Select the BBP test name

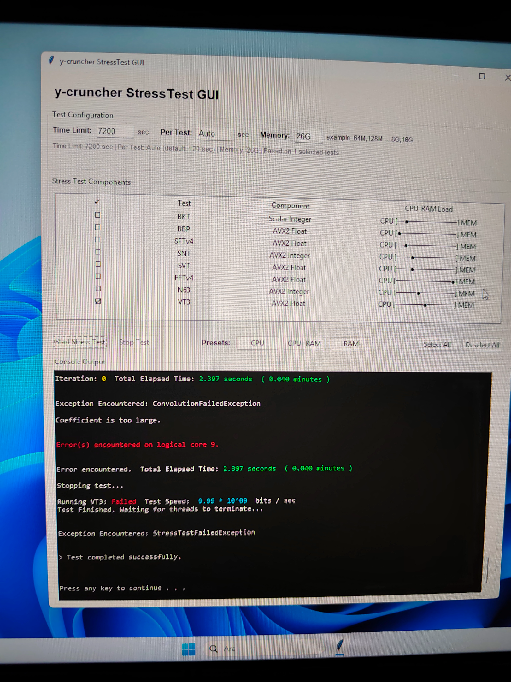184,229
